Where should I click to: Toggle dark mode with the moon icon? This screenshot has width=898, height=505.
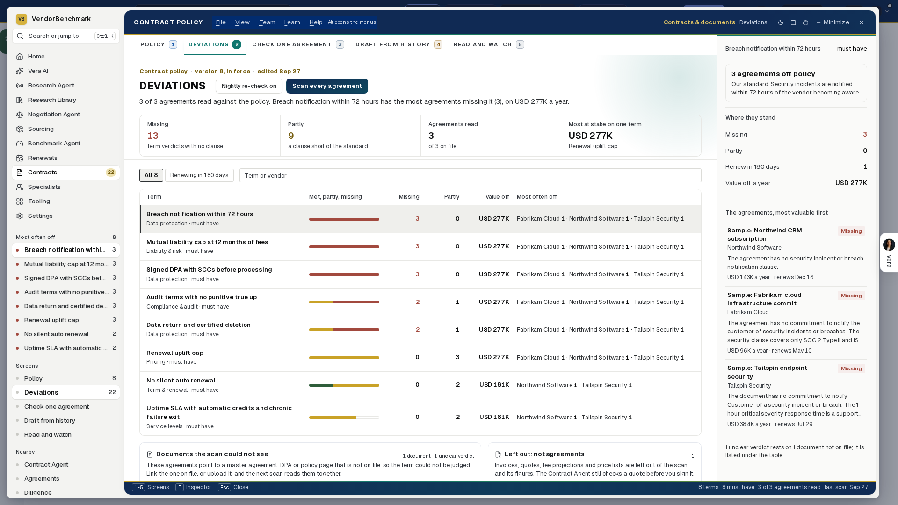(781, 22)
